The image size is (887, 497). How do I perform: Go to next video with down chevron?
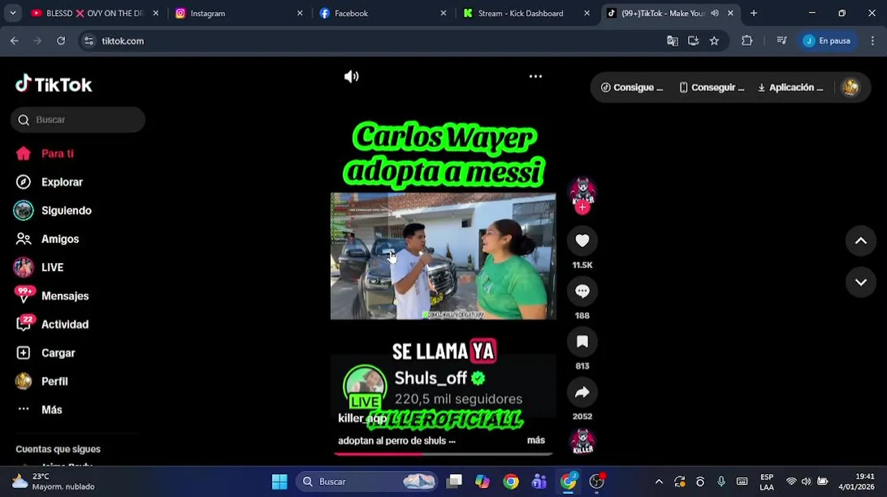point(861,282)
